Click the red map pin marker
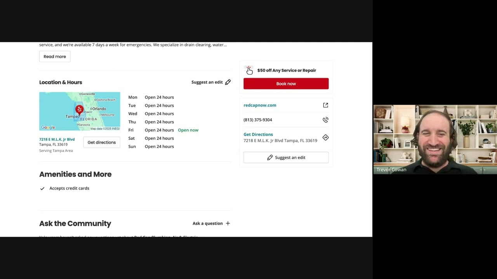 [79, 110]
